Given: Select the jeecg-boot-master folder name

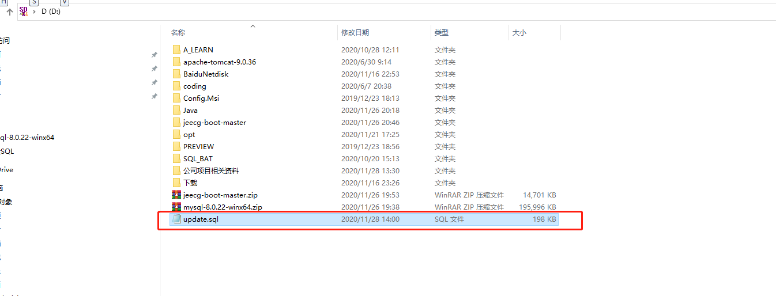Looking at the screenshot, I should coord(214,123).
